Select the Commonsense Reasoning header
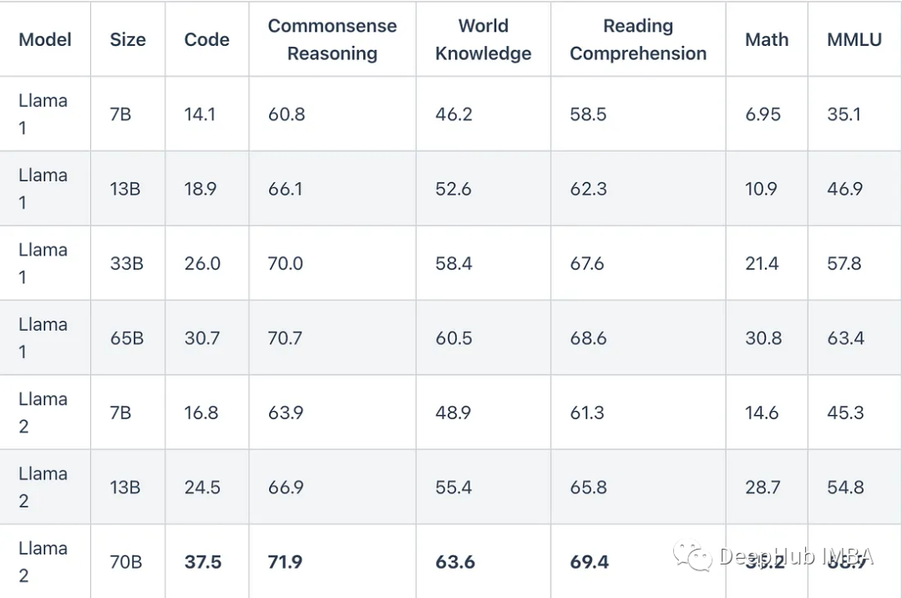Viewport: 902px width, 598px height. point(332,40)
